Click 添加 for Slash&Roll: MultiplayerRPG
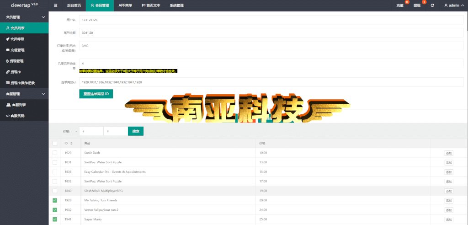The width and height of the screenshot is (468, 225). [x=449, y=191]
